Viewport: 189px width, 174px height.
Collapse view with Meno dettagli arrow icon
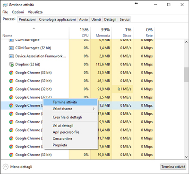tap(6, 167)
